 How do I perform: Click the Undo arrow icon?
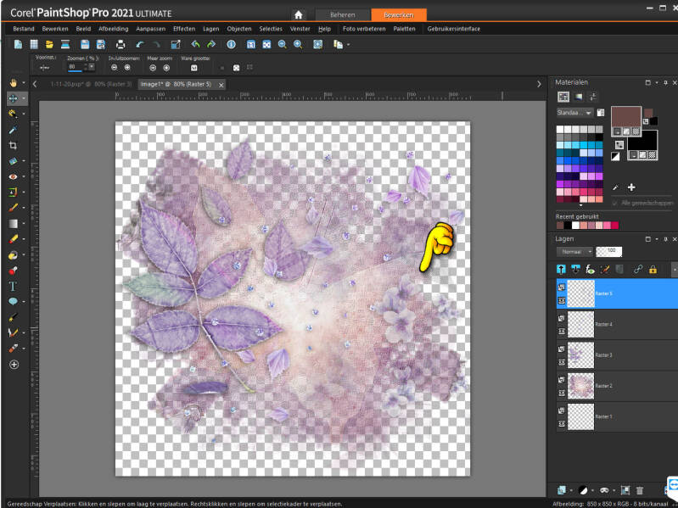click(x=139, y=44)
